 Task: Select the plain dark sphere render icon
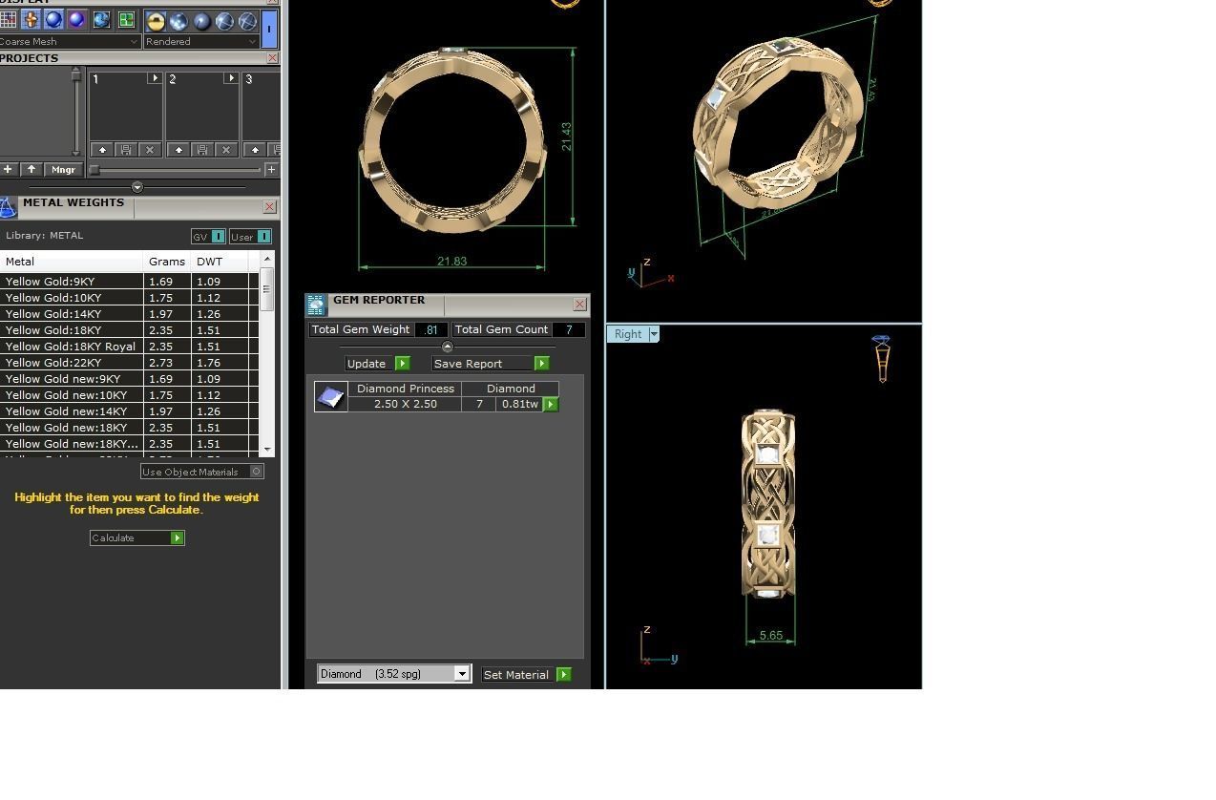tap(201, 21)
